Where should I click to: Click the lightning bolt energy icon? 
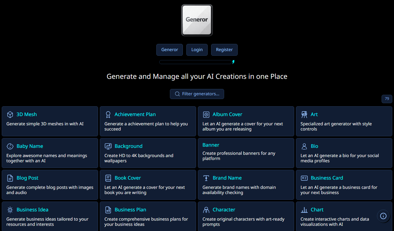point(233,62)
